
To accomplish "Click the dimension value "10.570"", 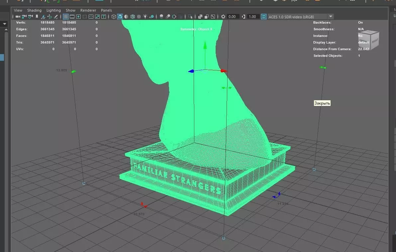I will (139, 214).
